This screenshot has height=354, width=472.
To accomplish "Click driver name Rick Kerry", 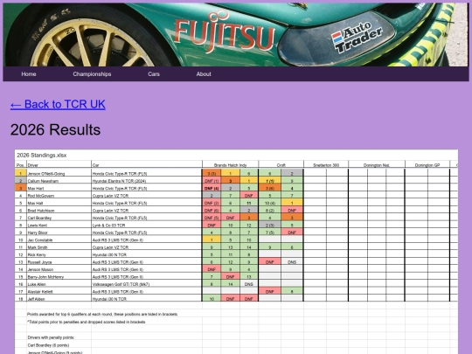I will click(x=37, y=254).
